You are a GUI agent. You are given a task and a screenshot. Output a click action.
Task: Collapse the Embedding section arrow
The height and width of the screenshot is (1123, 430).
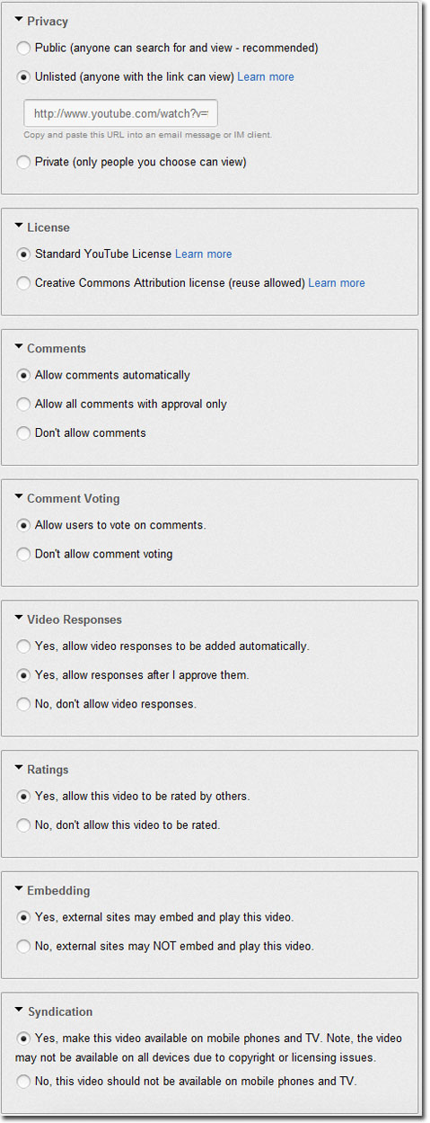(19, 888)
